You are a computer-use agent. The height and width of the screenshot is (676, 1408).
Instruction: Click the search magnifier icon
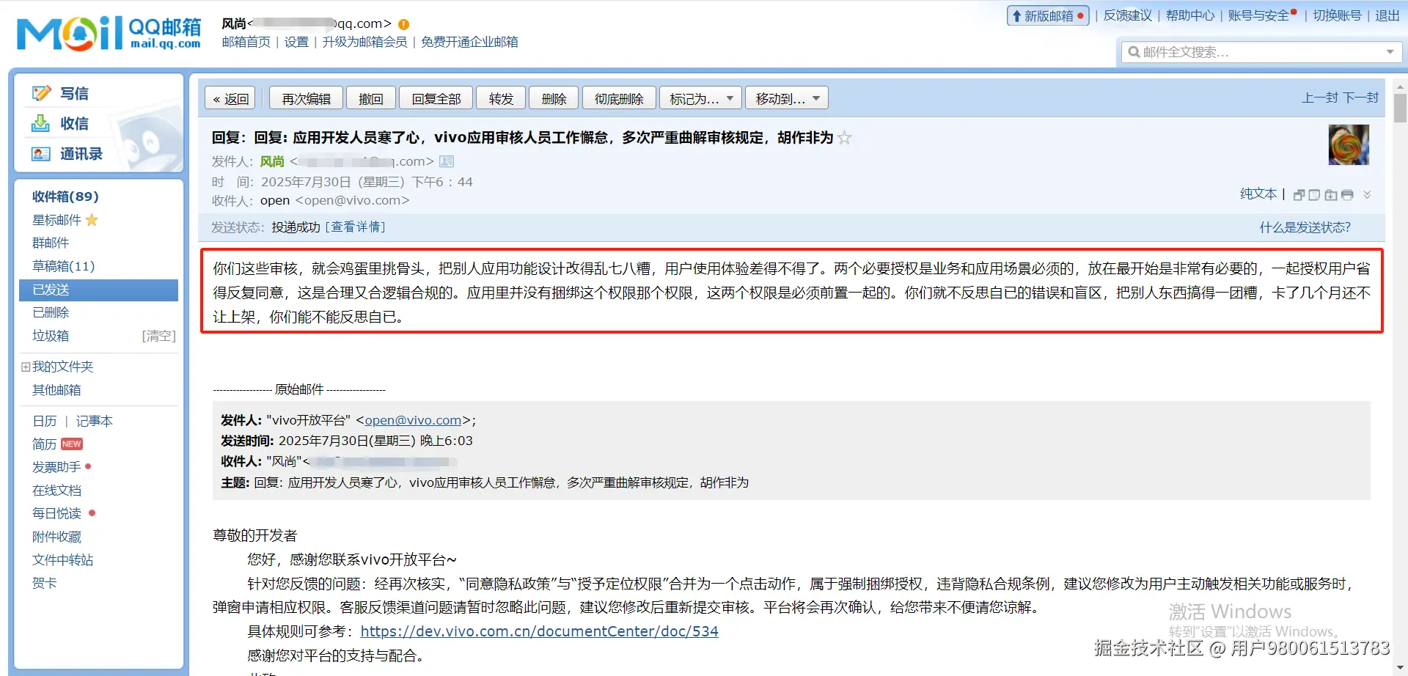pyautogui.click(x=1134, y=52)
